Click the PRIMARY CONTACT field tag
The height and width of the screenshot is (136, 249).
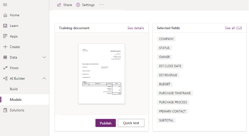click(x=172, y=111)
